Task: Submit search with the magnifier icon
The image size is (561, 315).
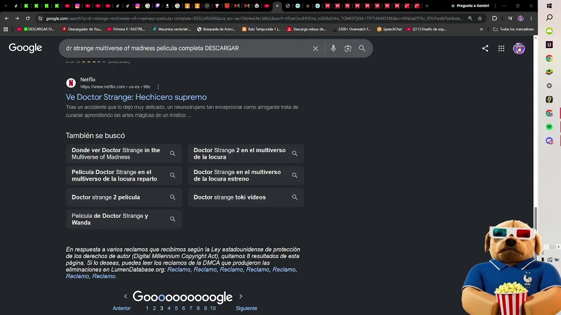Action: pos(362,49)
